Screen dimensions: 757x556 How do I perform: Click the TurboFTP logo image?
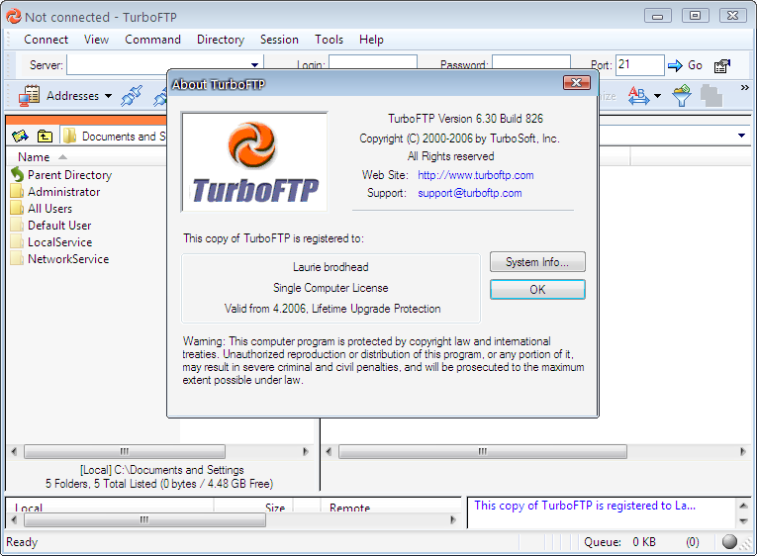254,162
